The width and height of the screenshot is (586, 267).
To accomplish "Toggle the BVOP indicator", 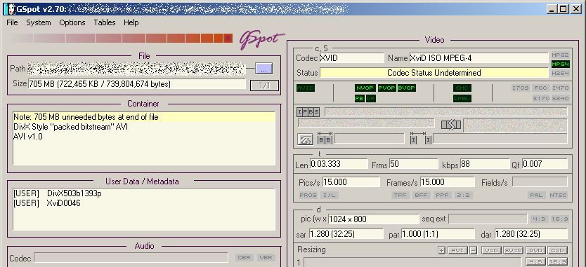I will (406, 88).
